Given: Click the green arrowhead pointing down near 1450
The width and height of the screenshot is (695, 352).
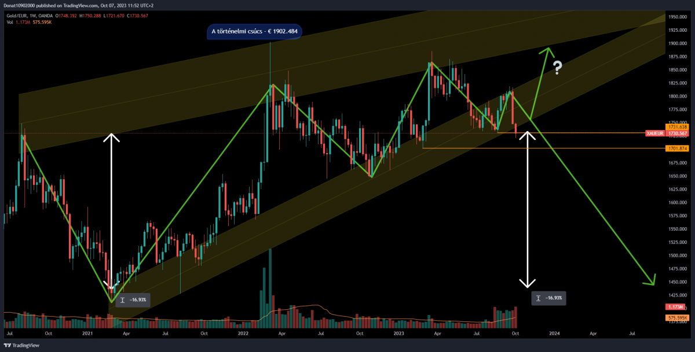Looking at the screenshot, I should pos(650,280).
